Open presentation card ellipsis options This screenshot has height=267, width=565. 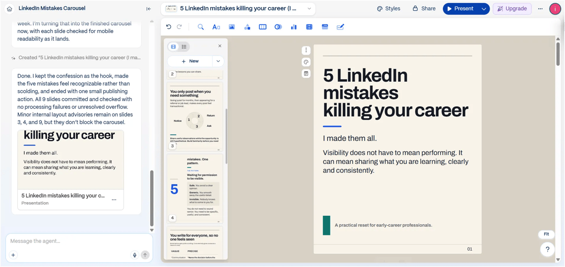coord(114,199)
